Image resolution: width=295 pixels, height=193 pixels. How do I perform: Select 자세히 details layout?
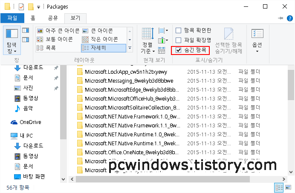tap(104, 48)
